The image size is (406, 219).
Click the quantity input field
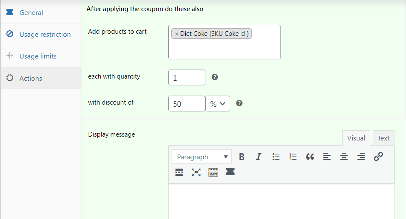(187, 78)
